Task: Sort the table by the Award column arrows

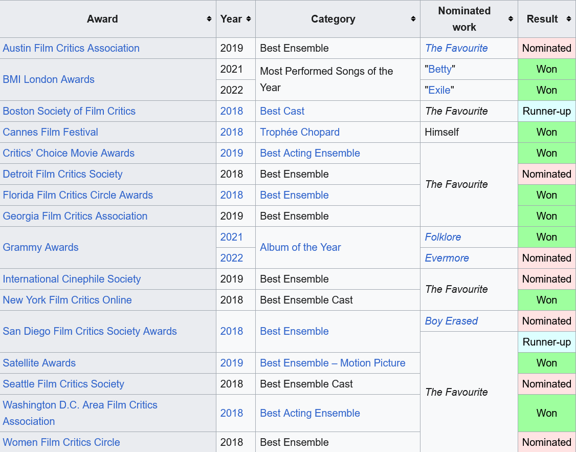Action: tap(209, 19)
